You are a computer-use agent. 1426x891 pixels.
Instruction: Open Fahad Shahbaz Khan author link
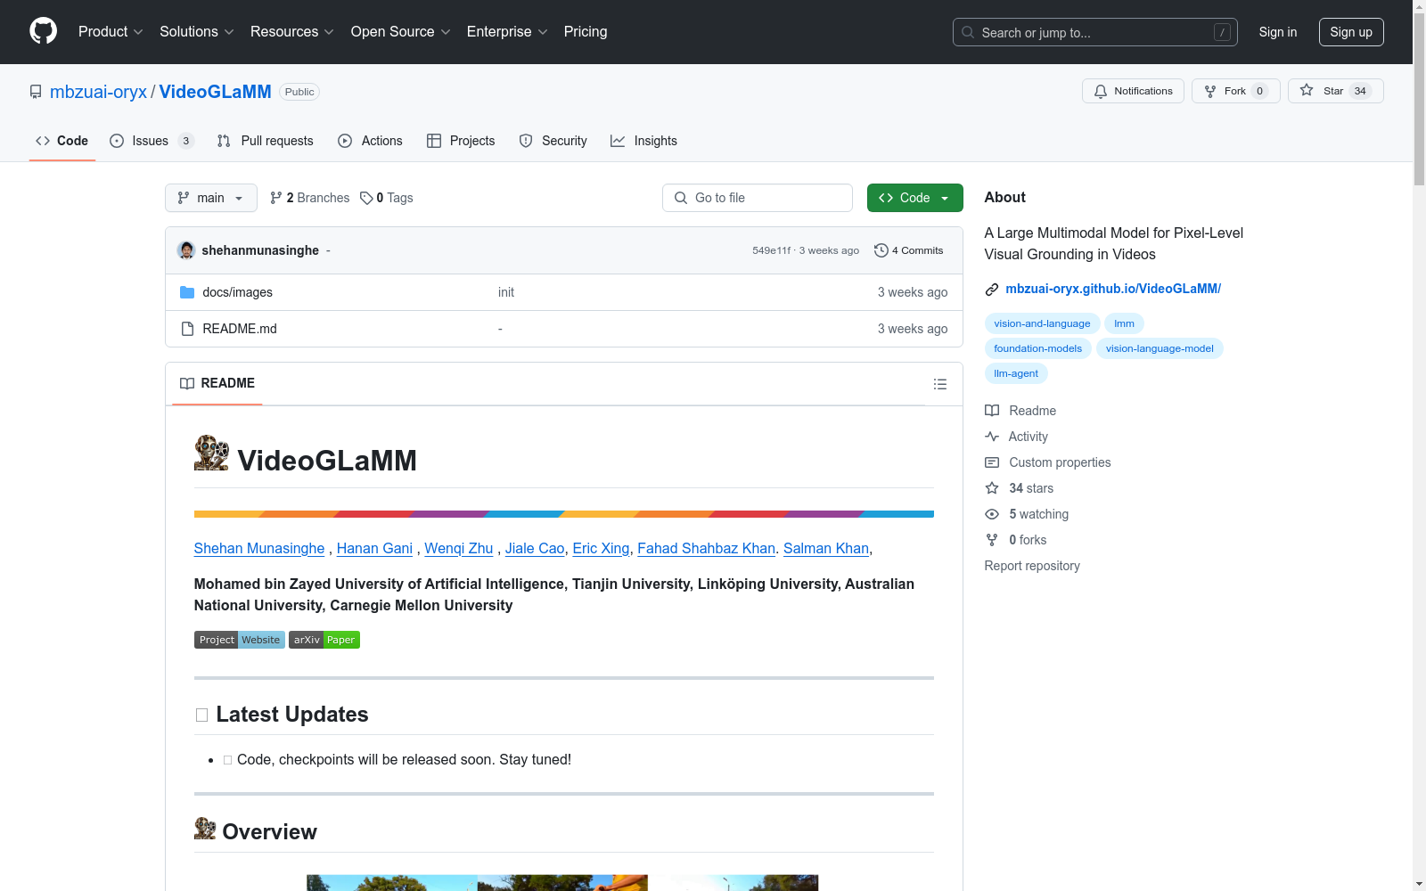tap(706, 548)
